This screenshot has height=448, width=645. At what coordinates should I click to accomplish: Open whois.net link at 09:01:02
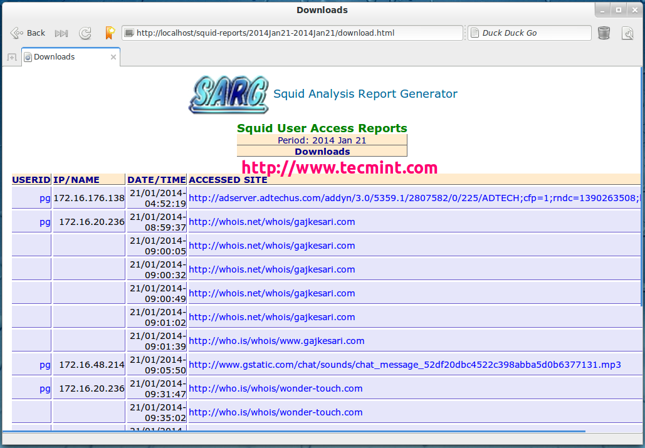point(272,317)
